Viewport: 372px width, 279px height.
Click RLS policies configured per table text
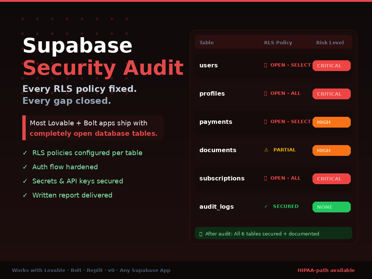[87, 153]
